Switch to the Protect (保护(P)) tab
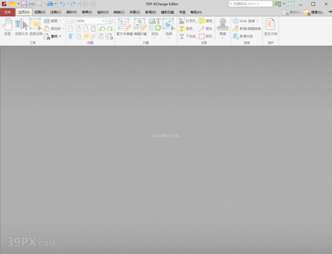332x254 pixels. coord(71,12)
